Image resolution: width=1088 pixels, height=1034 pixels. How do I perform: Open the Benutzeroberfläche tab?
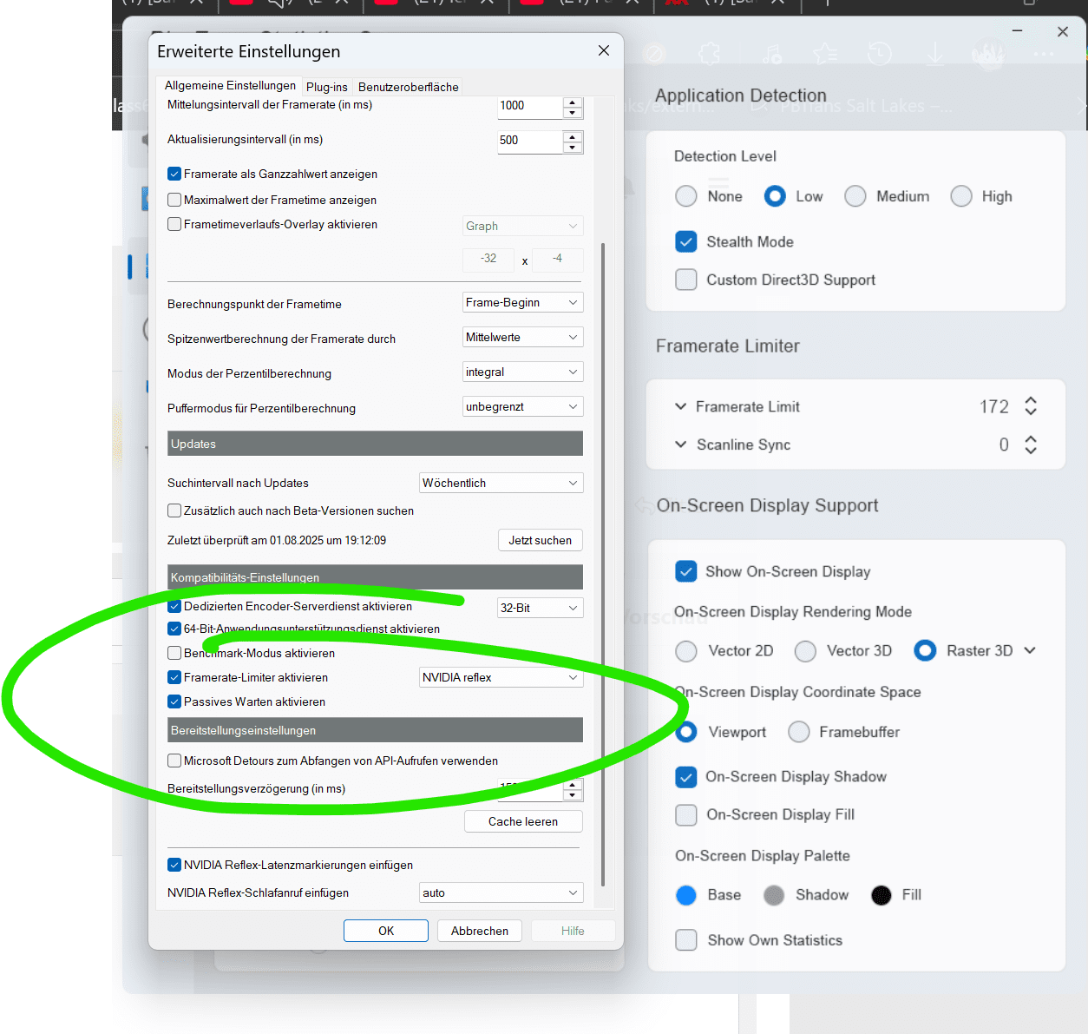point(408,87)
